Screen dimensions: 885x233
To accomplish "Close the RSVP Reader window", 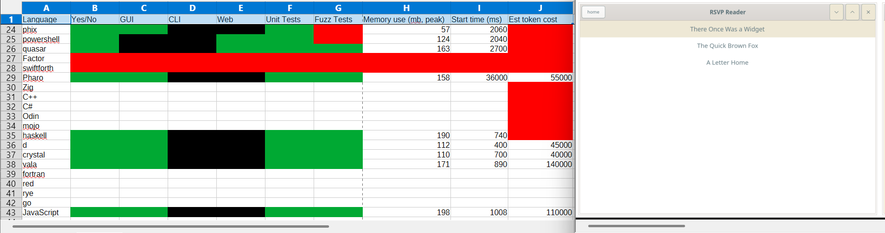I will pos(868,12).
